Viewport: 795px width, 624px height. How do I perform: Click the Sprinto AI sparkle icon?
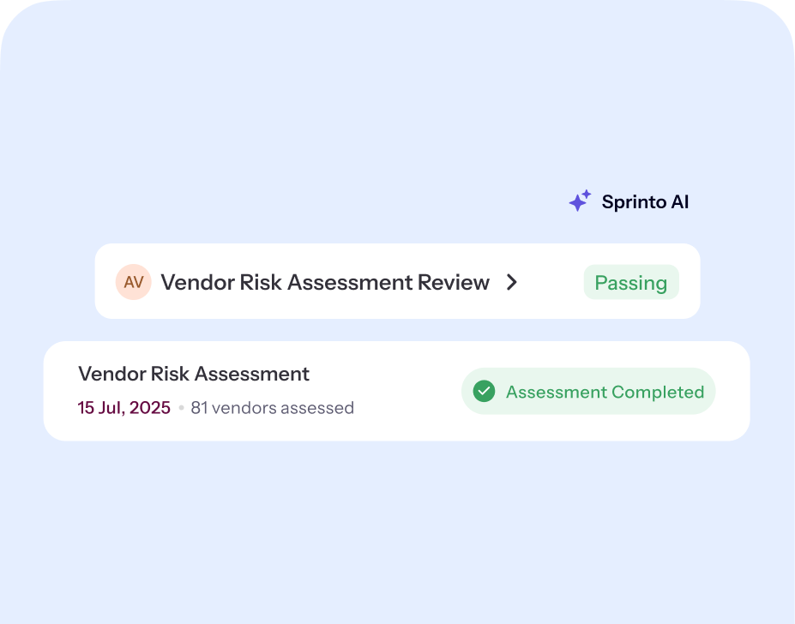click(579, 202)
